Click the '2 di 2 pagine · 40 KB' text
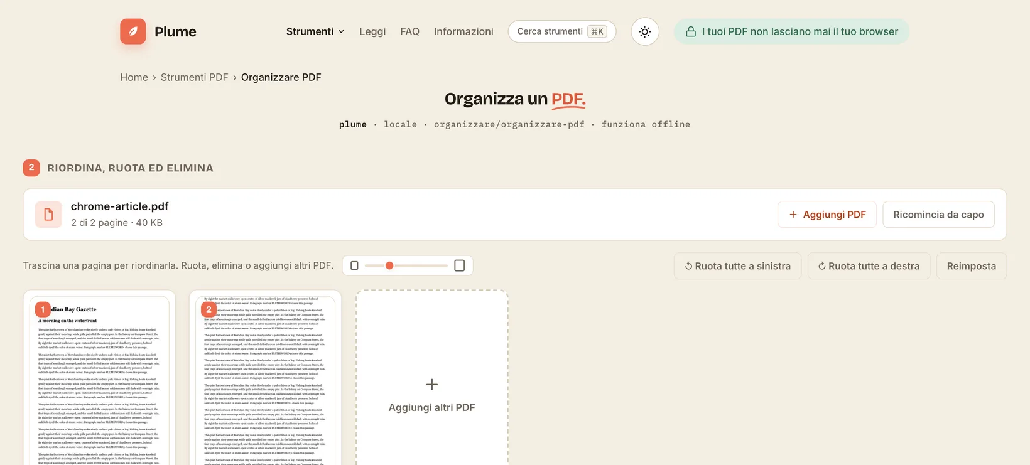This screenshot has height=465, width=1030. (x=117, y=223)
